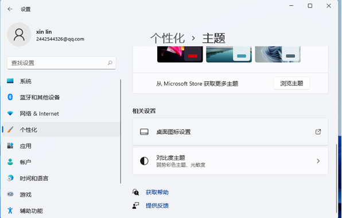This screenshot has height=218, width=342.
Task: Open 对比度主题 label
Action: click(x=170, y=157)
